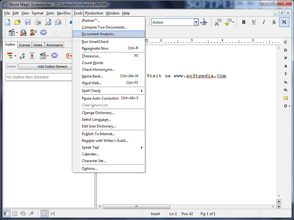Insert Parenthetical via P sidebar button
This screenshot has width=294, height=220.
click(285, 58)
